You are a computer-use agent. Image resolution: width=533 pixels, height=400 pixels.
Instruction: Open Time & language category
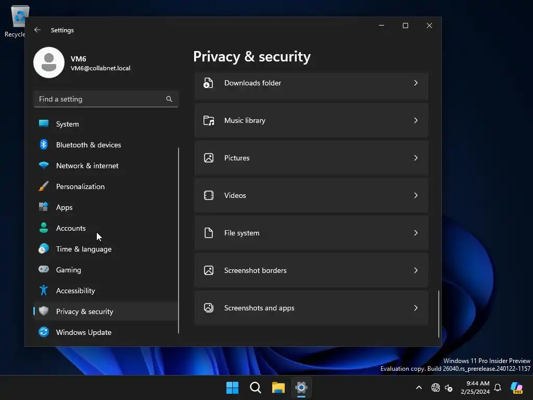[x=105, y=248]
